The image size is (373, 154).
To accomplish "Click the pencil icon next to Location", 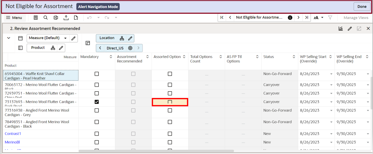I will pyautogui.click(x=130, y=38).
